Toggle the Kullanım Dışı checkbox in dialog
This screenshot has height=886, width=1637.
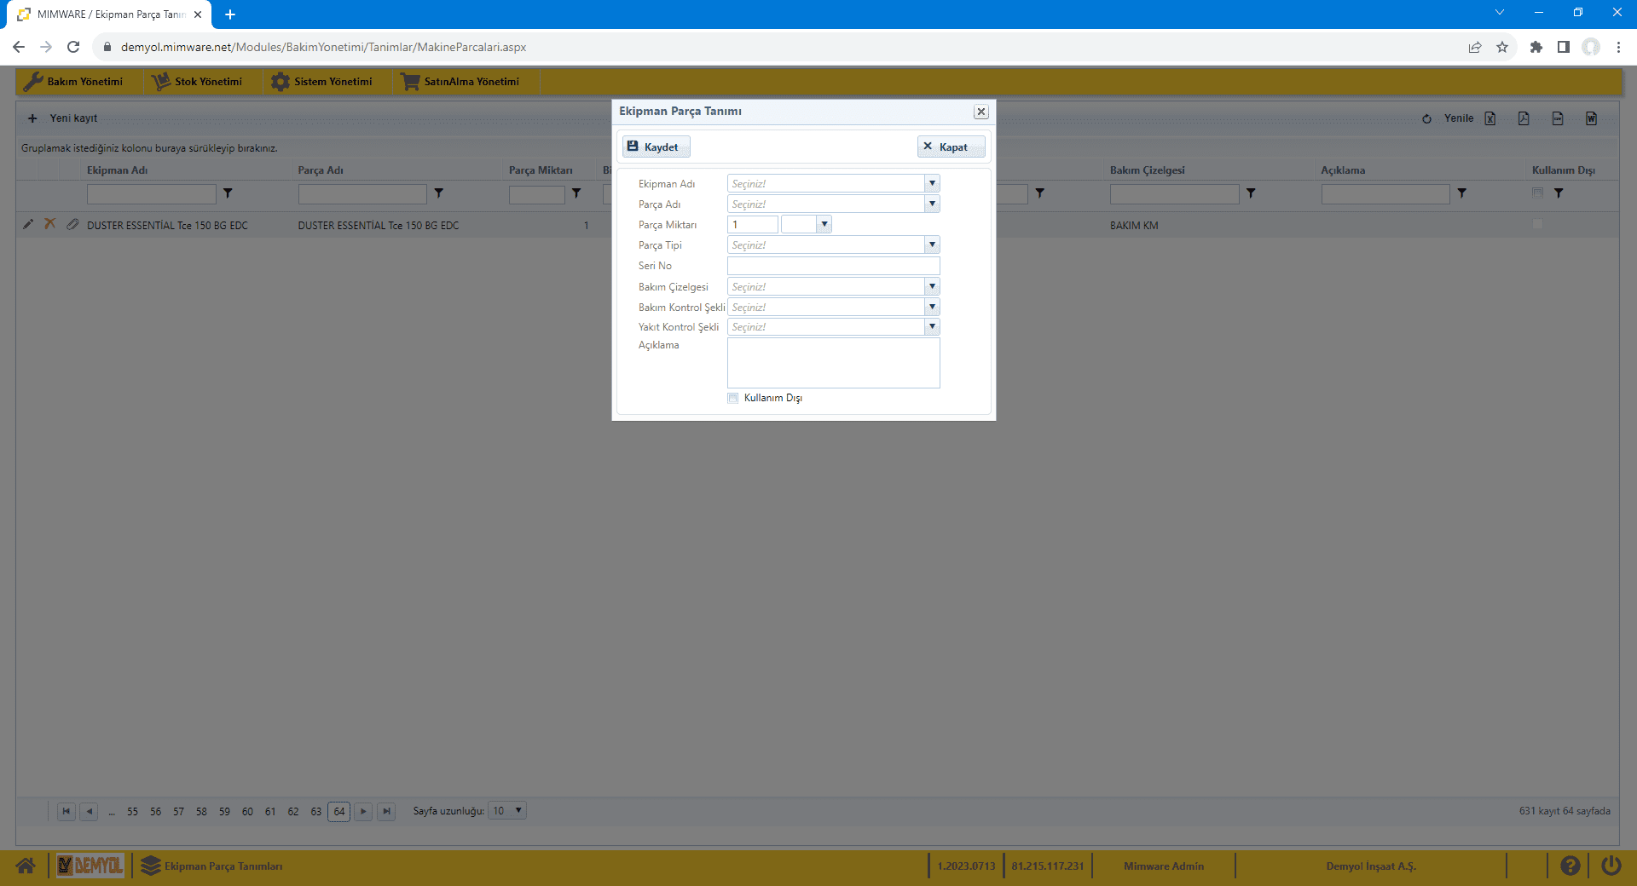point(733,399)
